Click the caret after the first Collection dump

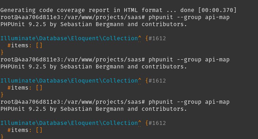coord(139,38)
